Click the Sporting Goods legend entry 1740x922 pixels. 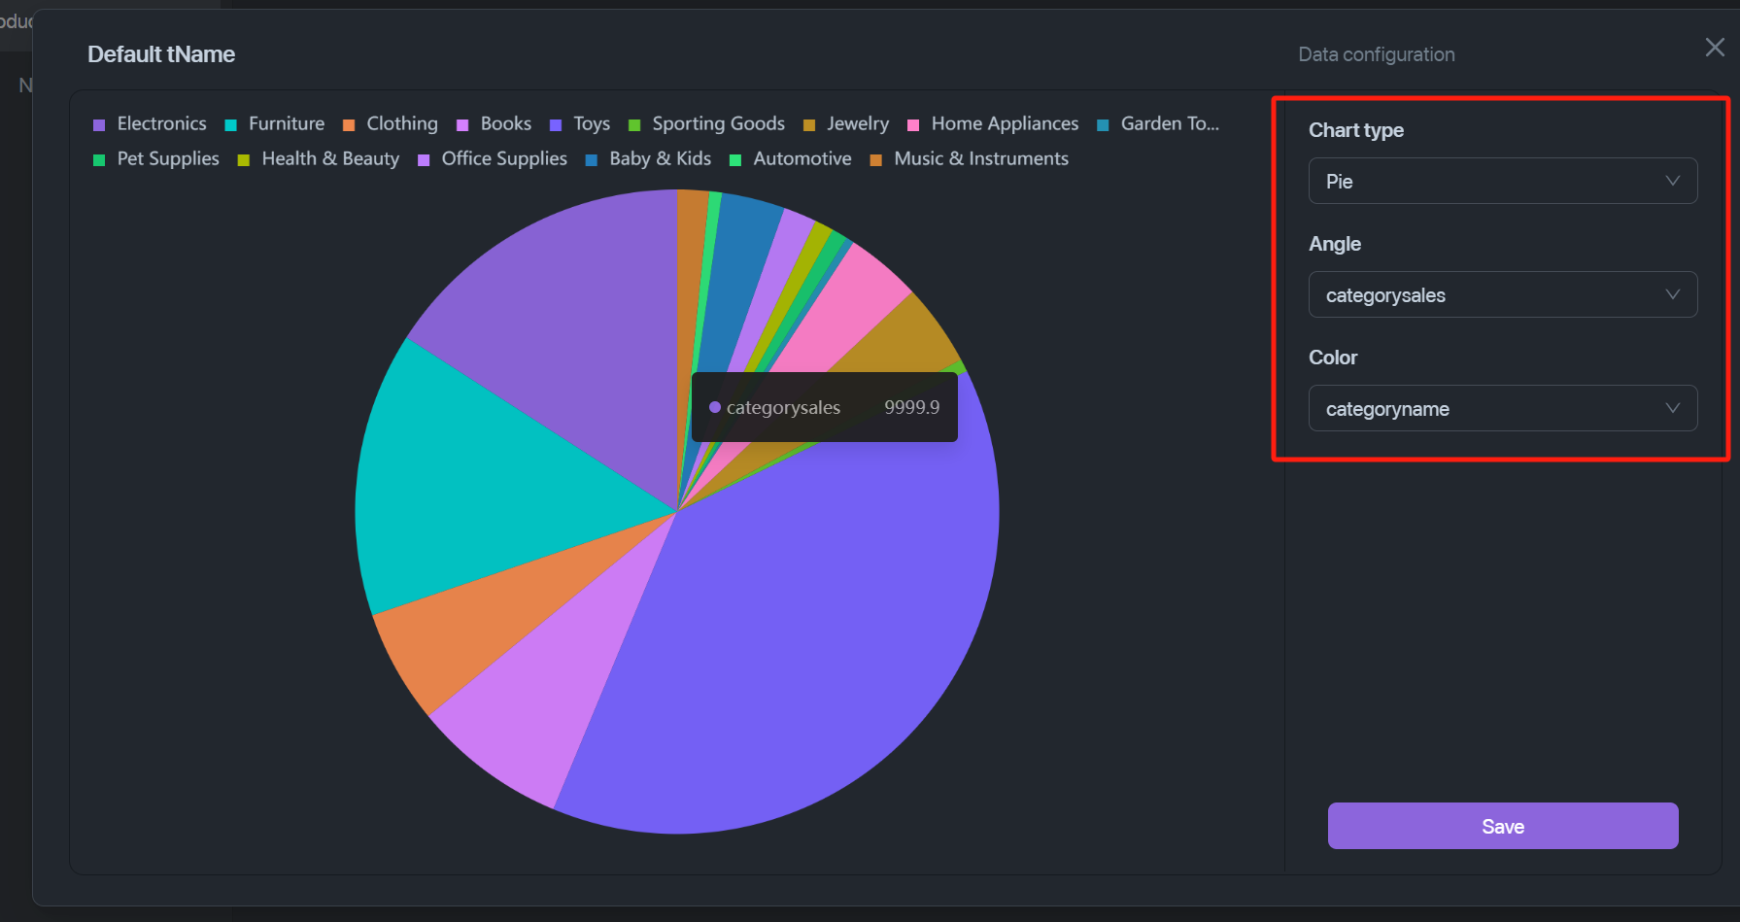tap(717, 124)
